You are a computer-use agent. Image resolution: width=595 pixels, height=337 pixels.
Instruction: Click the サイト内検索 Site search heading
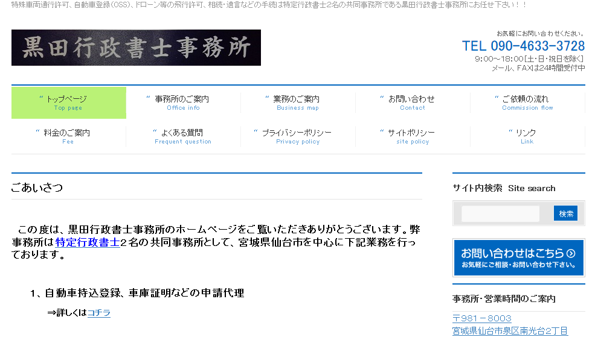click(x=504, y=188)
